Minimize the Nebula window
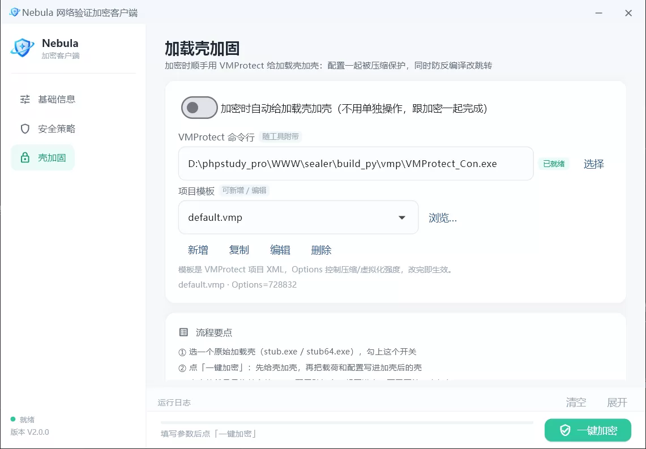This screenshot has height=449, width=646. 598,13
